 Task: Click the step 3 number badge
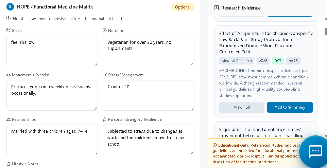pyautogui.click(x=10, y=7)
